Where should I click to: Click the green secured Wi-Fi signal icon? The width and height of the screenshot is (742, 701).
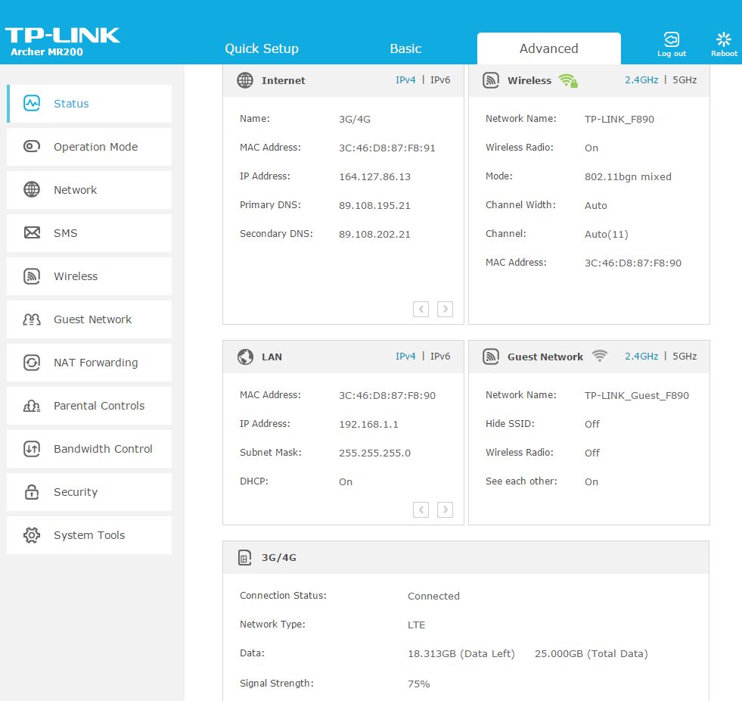(x=568, y=80)
